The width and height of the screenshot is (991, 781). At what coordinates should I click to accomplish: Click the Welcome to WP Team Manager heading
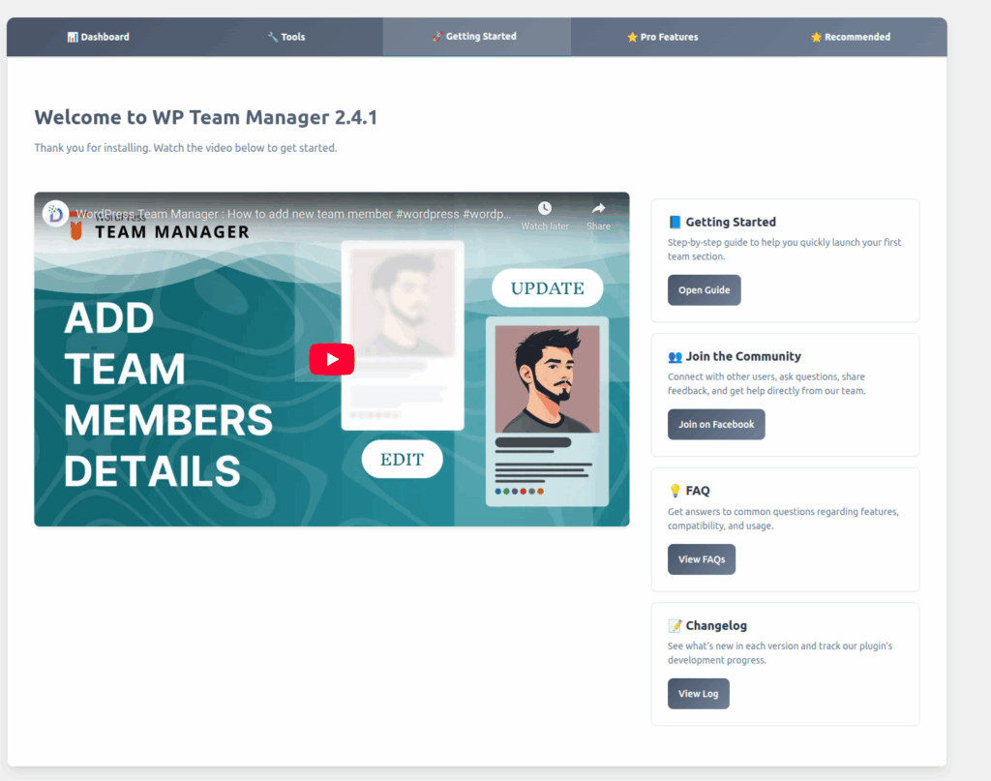point(205,118)
